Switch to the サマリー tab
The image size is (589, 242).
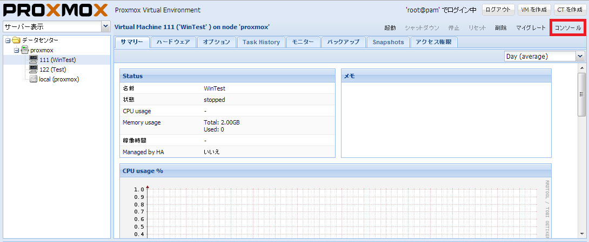pos(132,43)
